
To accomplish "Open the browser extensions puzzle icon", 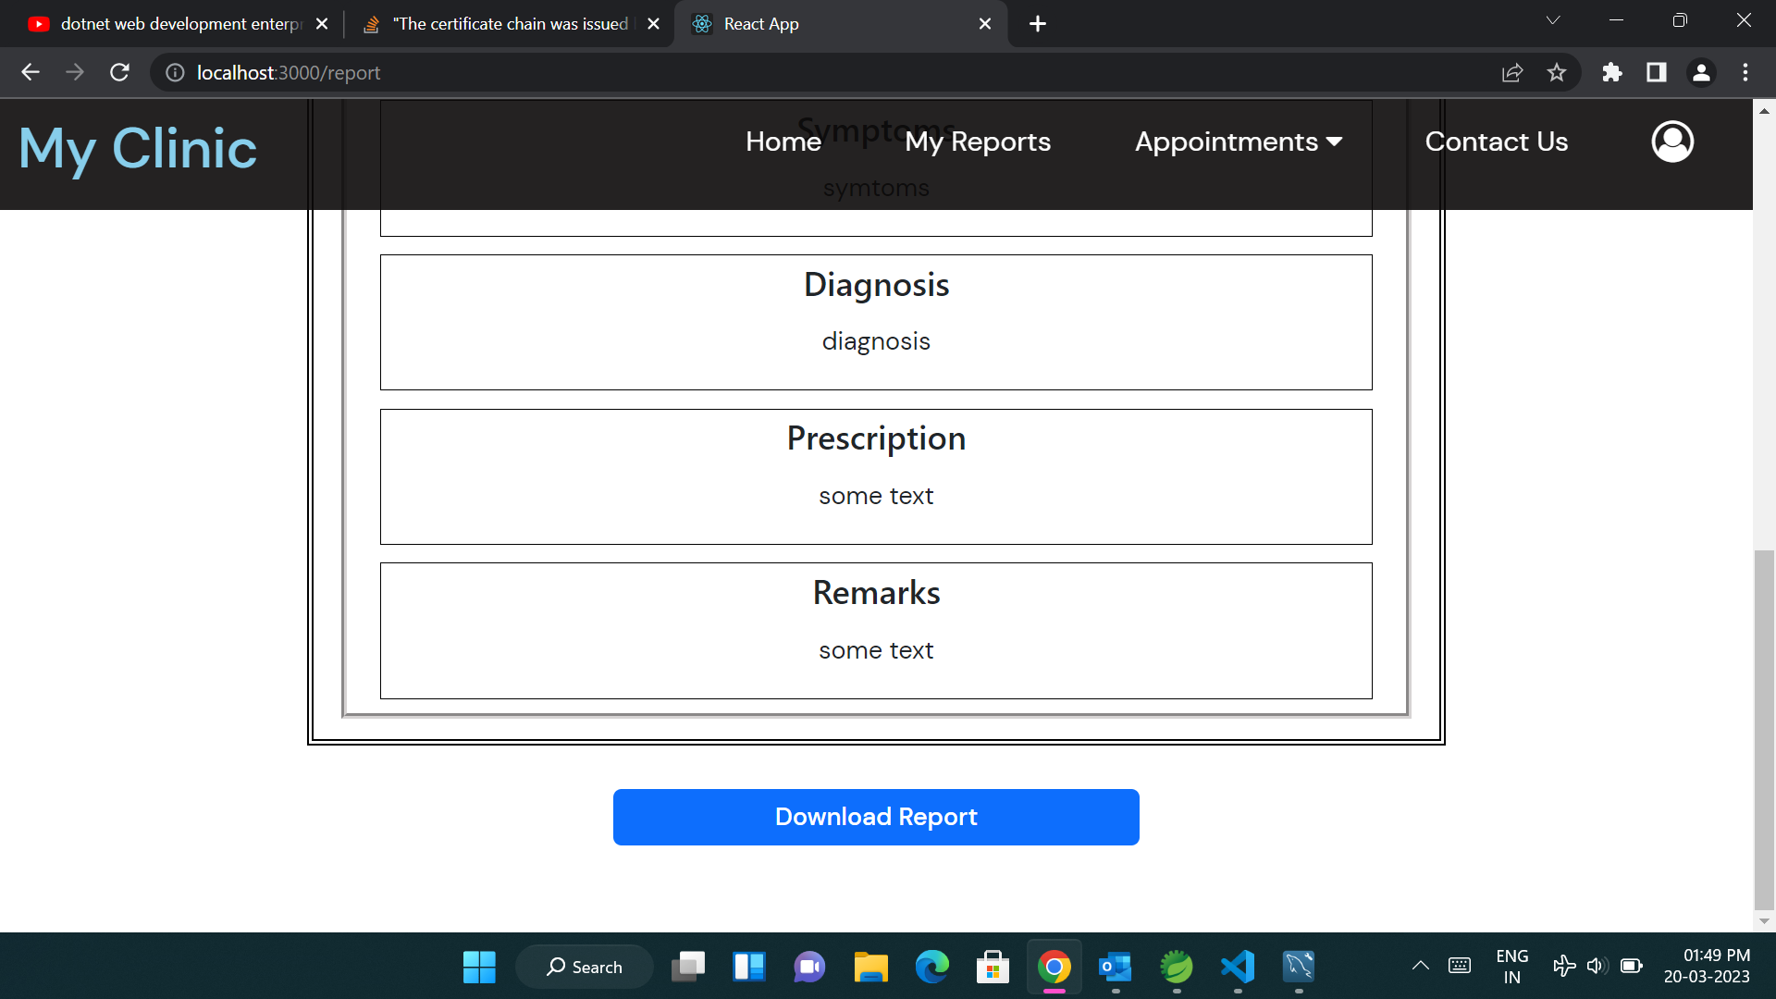I will click(1611, 72).
